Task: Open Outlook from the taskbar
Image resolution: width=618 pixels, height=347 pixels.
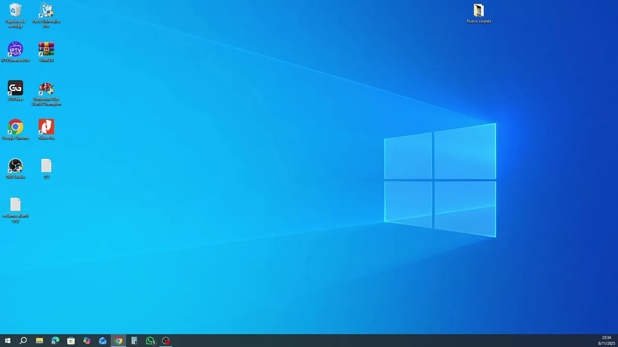Action: click(x=103, y=341)
